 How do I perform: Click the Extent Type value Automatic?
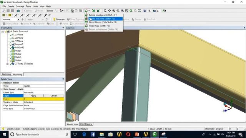44,92
